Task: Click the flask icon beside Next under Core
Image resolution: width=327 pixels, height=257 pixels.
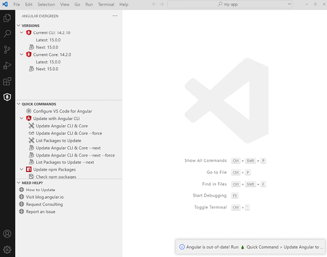Action: click(31, 69)
